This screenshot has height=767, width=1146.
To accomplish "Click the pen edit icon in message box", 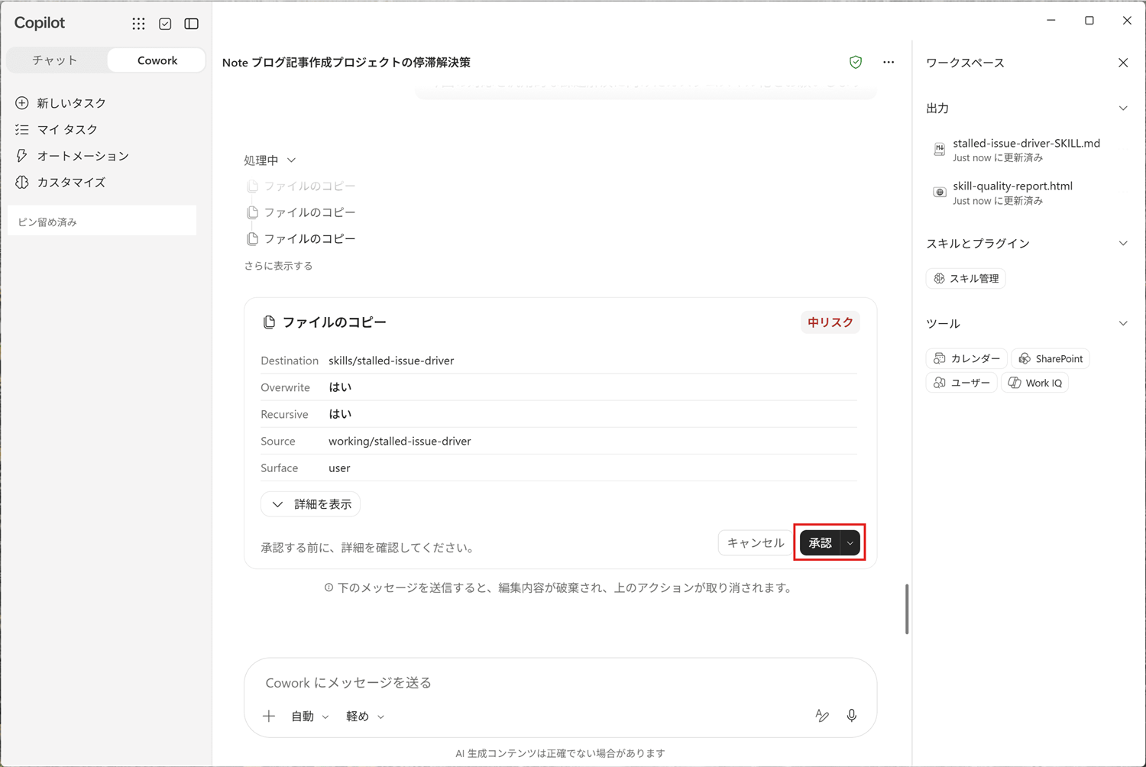I will [822, 716].
